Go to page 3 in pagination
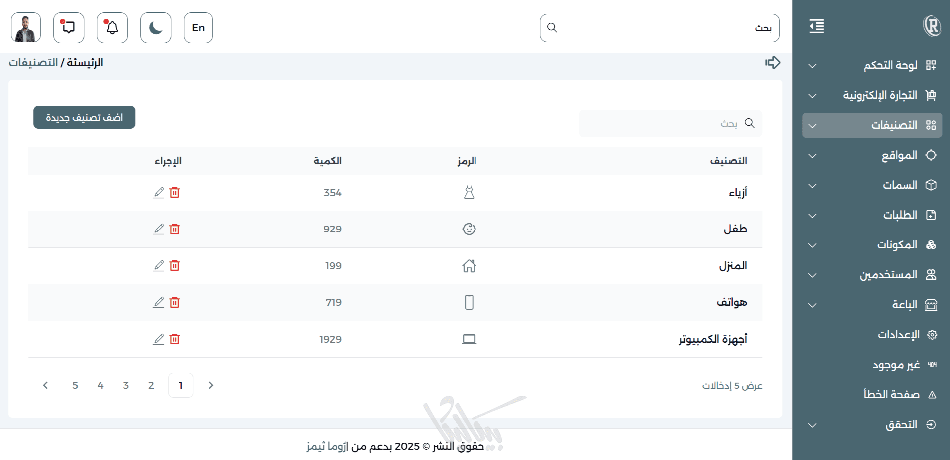The height and width of the screenshot is (460, 950). click(126, 385)
